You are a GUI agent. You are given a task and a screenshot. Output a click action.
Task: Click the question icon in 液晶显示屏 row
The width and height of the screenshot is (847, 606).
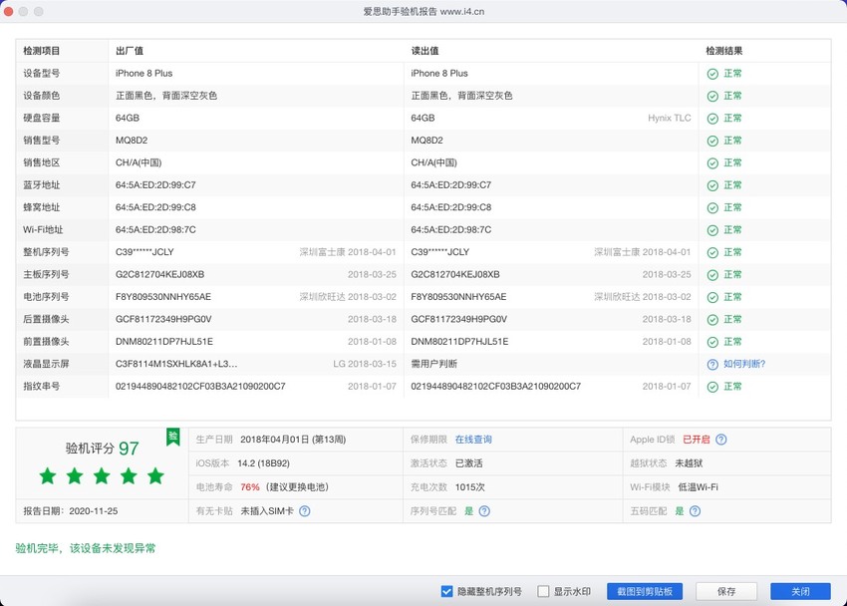click(x=712, y=365)
